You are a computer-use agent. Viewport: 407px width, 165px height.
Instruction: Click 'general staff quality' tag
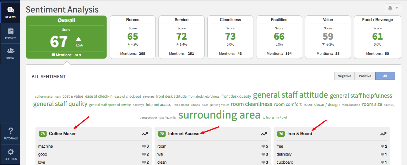coord(60,104)
